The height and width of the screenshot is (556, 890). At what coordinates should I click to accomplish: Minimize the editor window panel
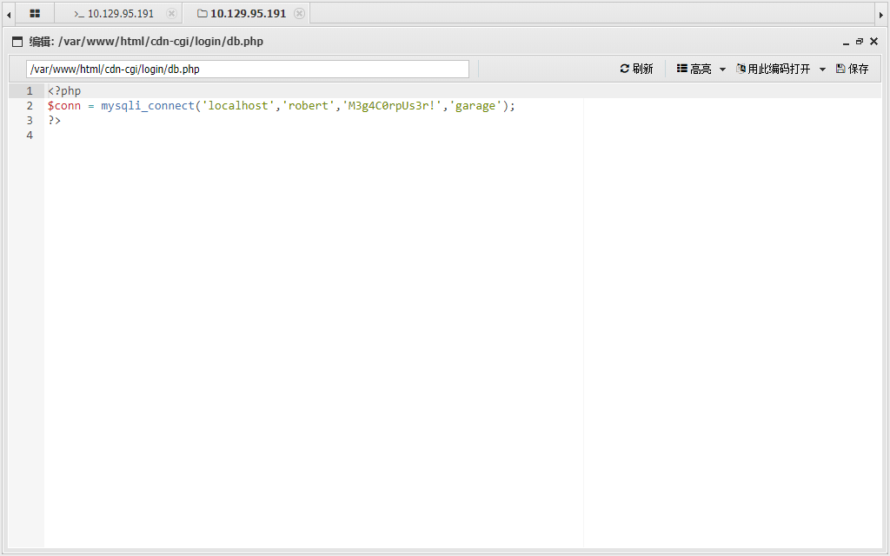pos(846,42)
